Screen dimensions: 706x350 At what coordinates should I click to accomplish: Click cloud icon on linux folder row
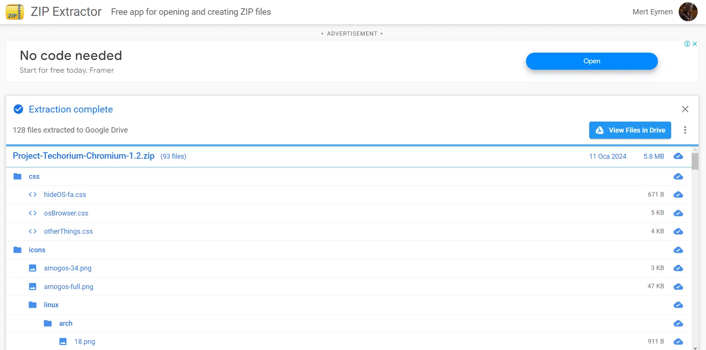(x=678, y=305)
